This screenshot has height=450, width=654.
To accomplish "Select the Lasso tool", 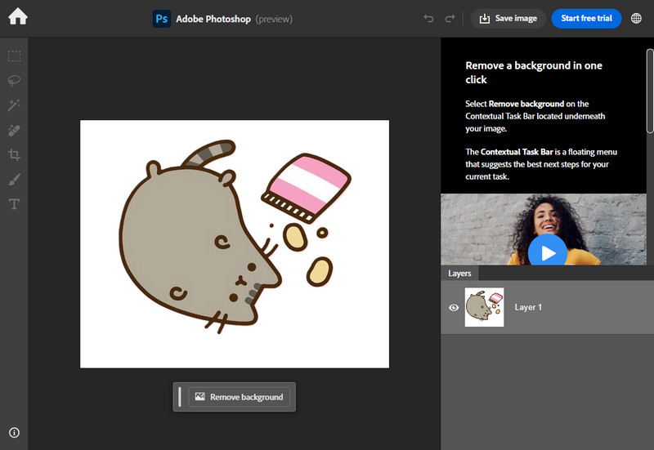I will (x=14, y=80).
